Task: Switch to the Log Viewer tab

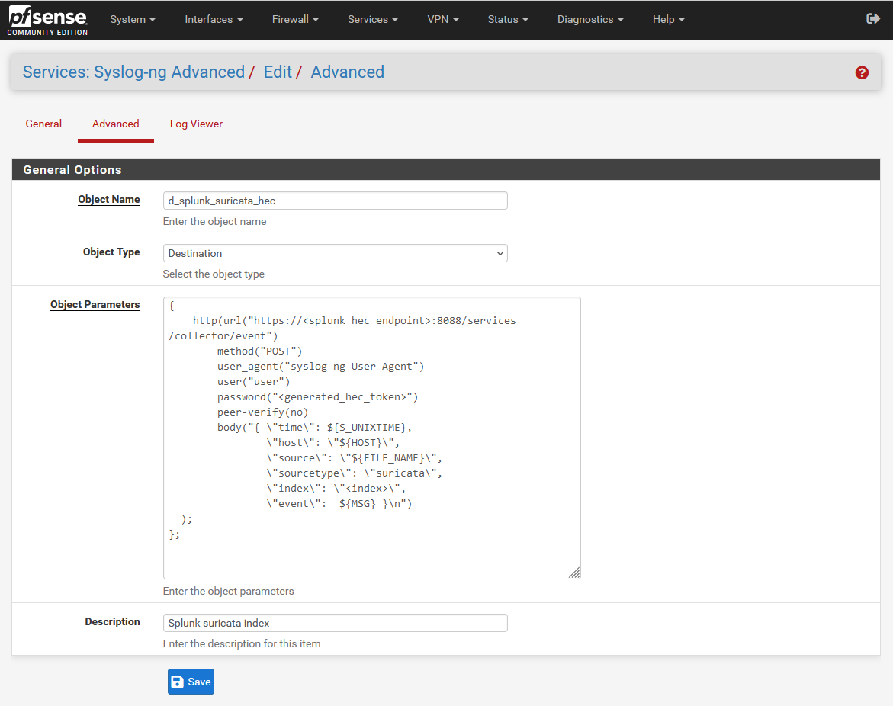Action: click(x=196, y=124)
